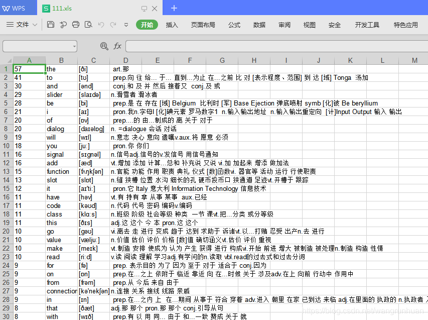Click the cell with count 41
The height and width of the screenshot is (320, 428).
(x=29, y=77)
